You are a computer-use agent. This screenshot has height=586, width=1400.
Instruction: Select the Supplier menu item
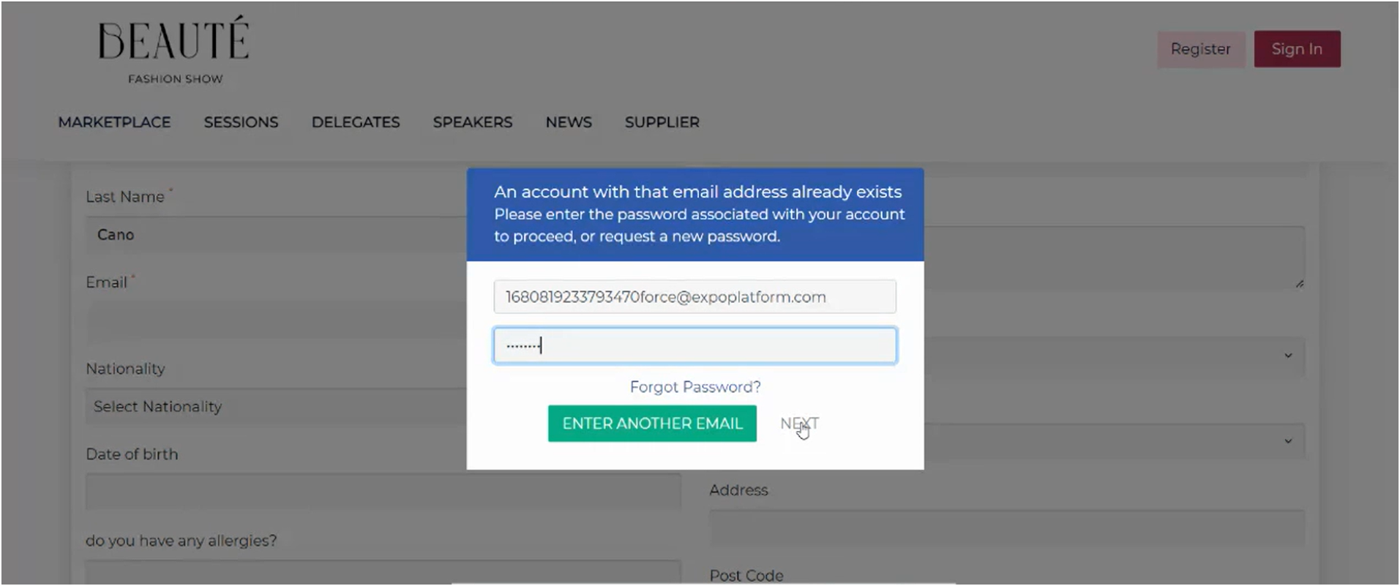(x=662, y=122)
